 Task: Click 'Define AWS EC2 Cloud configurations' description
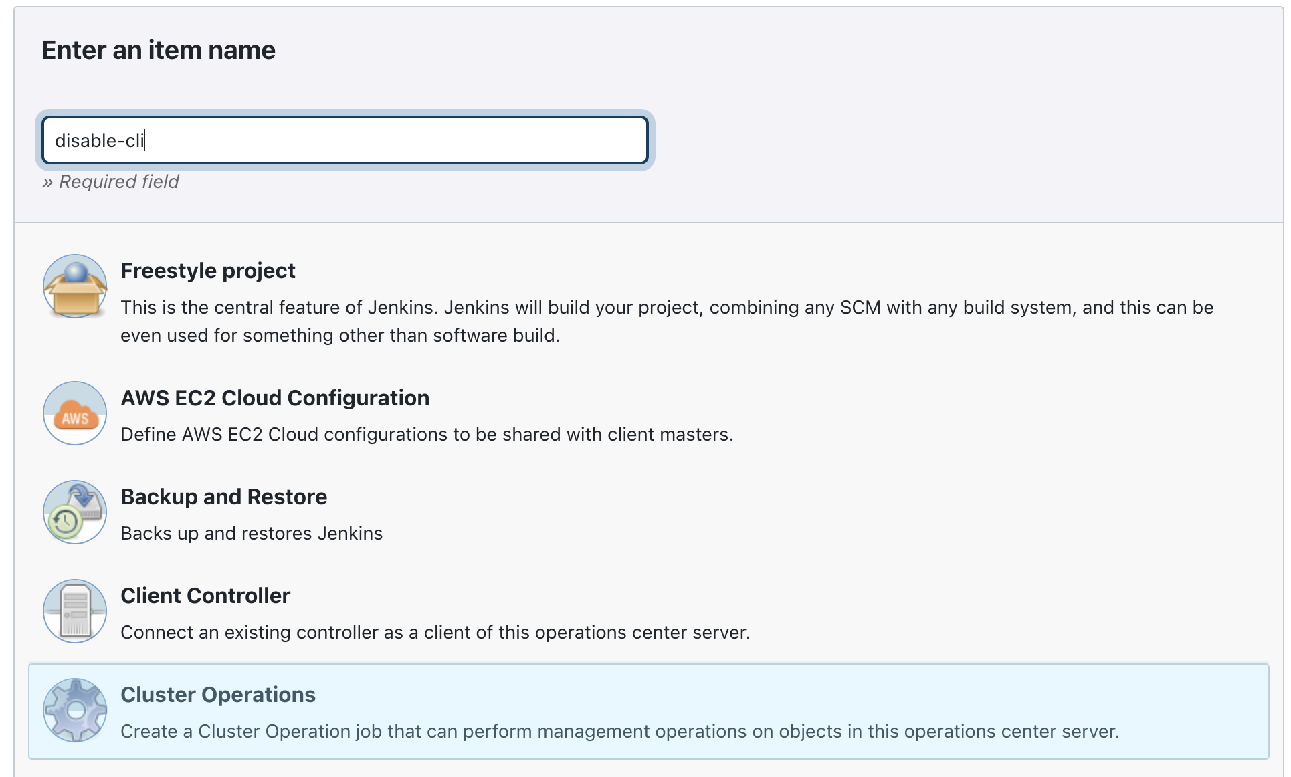coord(427,435)
